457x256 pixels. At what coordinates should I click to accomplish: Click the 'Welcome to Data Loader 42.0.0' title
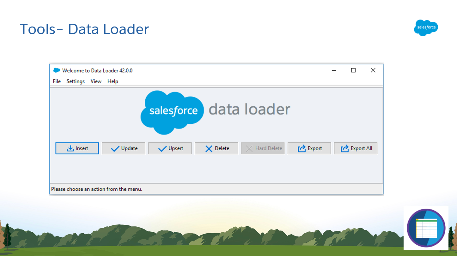[x=97, y=71]
